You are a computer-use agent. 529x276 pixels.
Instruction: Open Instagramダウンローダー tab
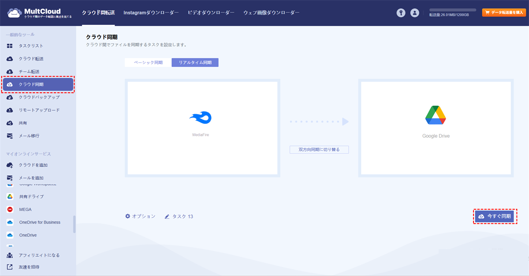[x=151, y=13]
